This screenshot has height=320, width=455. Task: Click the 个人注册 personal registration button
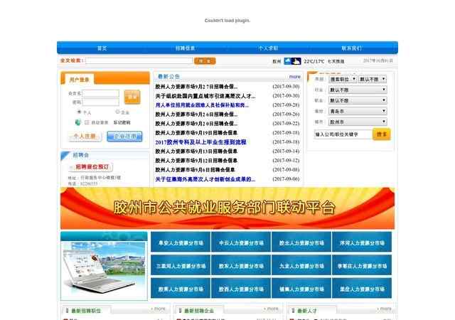point(84,136)
